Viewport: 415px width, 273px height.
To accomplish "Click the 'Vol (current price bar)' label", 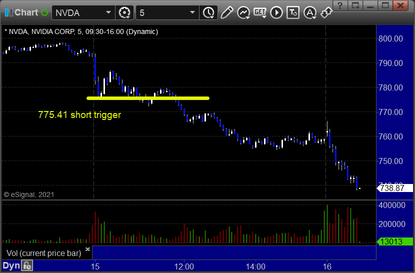I will [x=43, y=253].
